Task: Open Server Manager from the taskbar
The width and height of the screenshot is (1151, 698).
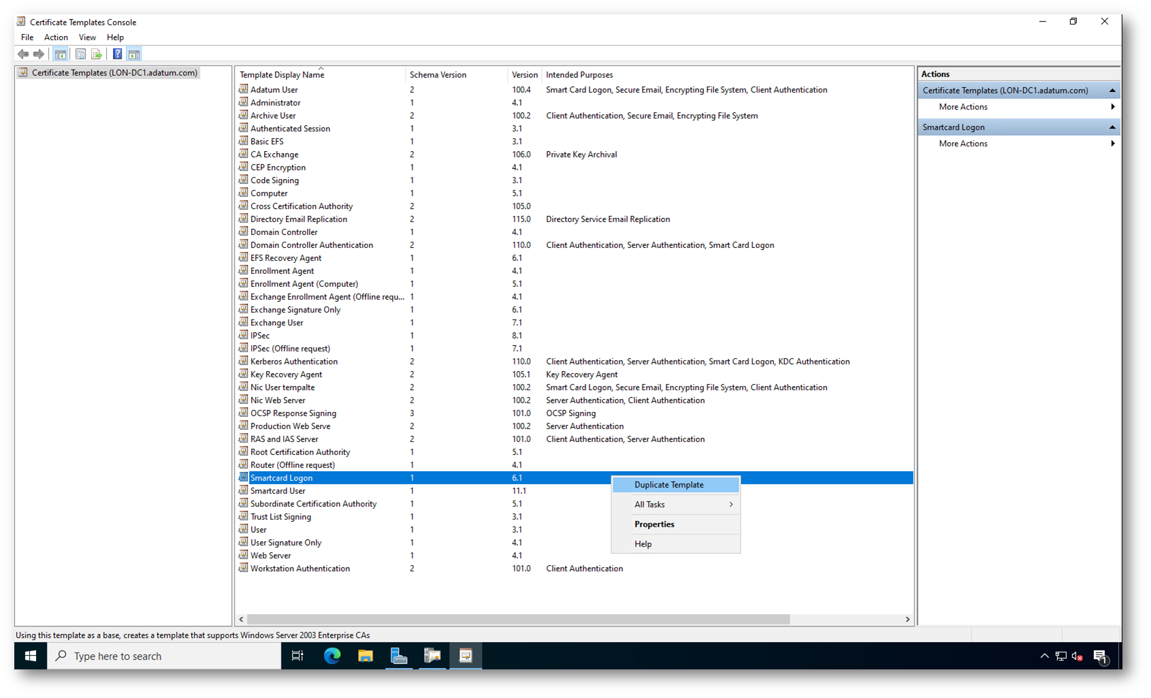Action: tap(399, 656)
